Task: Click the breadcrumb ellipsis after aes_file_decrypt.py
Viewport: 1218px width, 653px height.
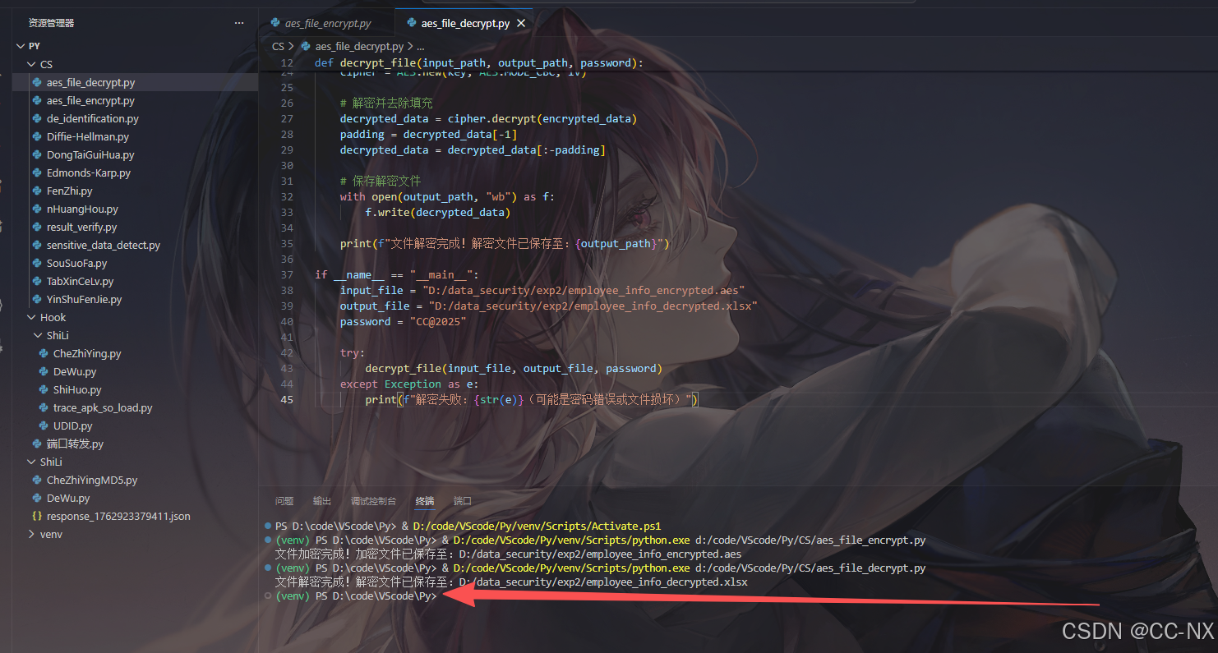Action: tap(421, 47)
